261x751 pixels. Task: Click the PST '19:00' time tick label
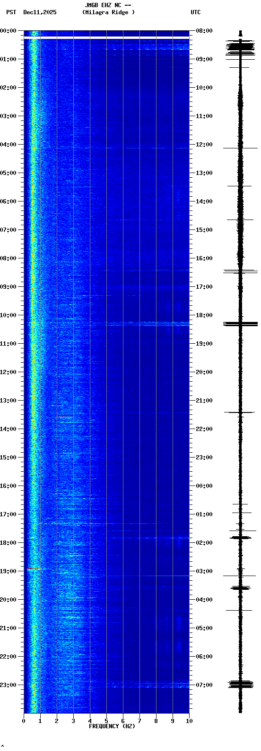[x=8, y=571]
